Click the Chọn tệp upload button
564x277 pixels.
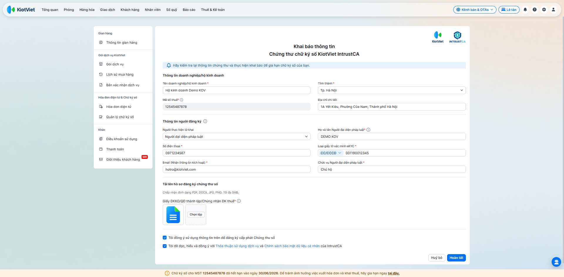tap(196, 215)
